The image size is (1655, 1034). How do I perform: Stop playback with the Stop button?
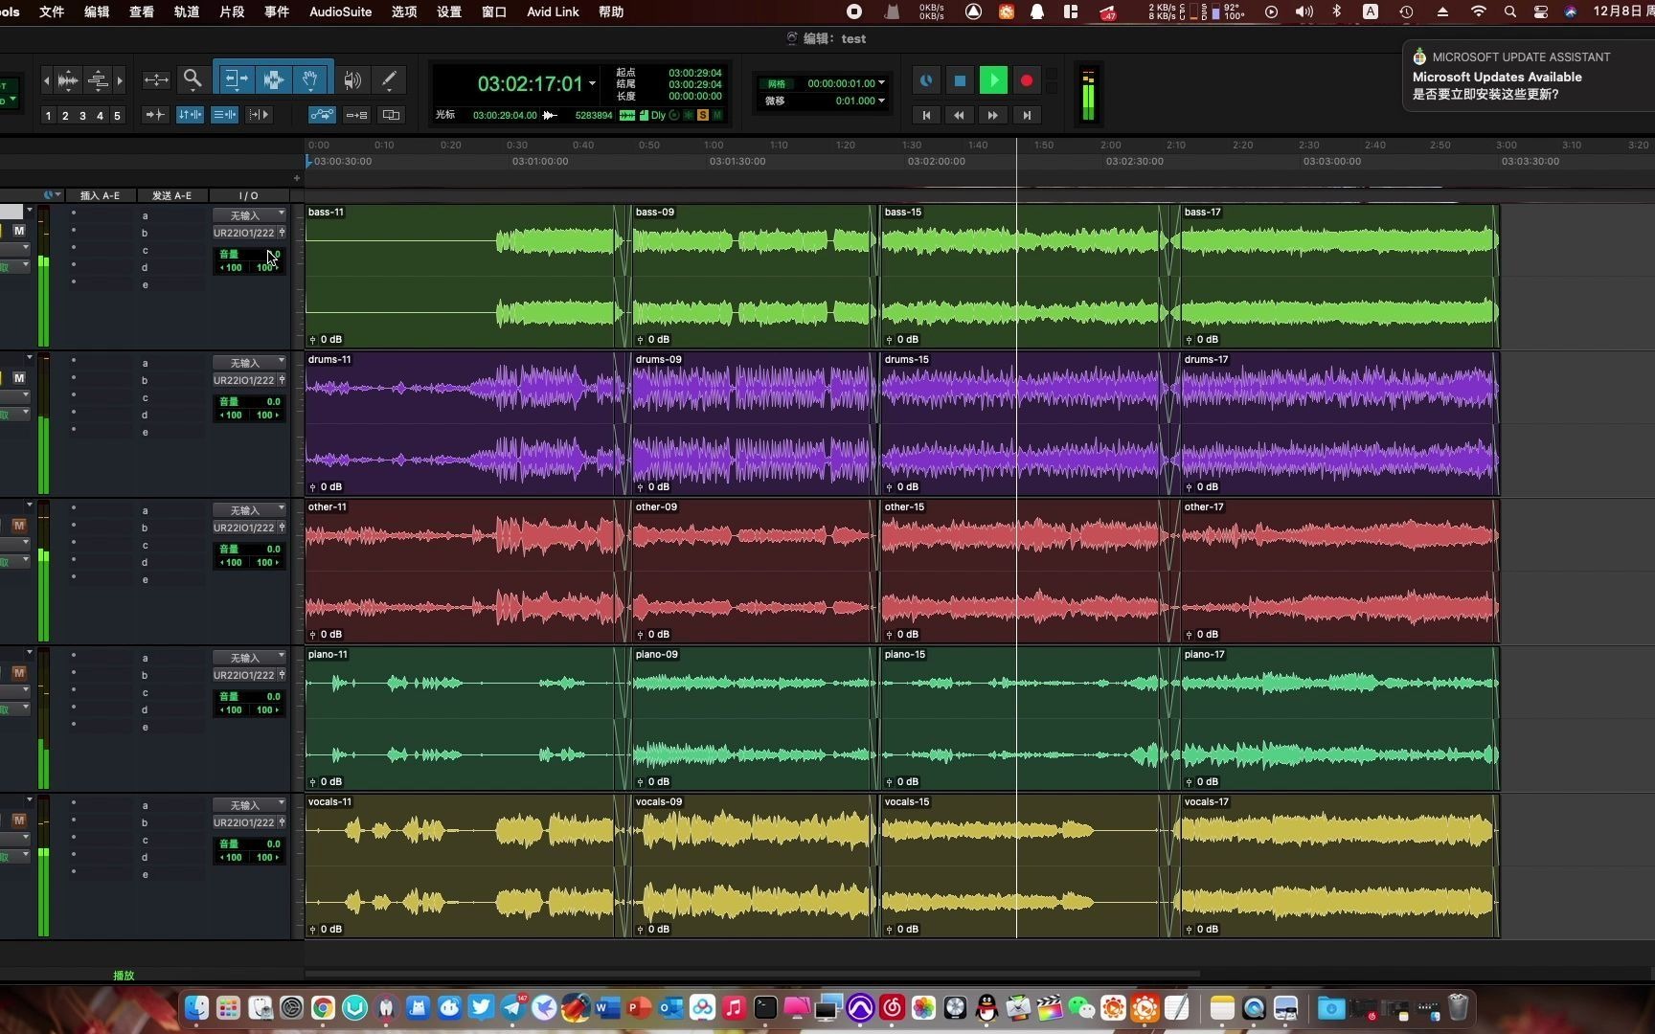(960, 80)
